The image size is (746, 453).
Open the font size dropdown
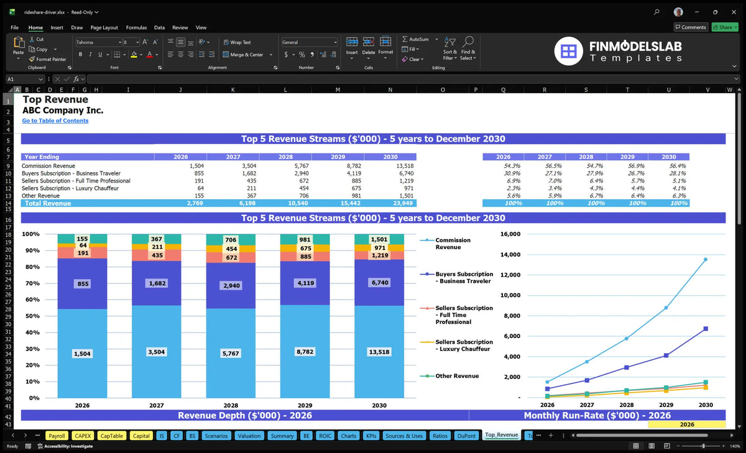point(137,42)
